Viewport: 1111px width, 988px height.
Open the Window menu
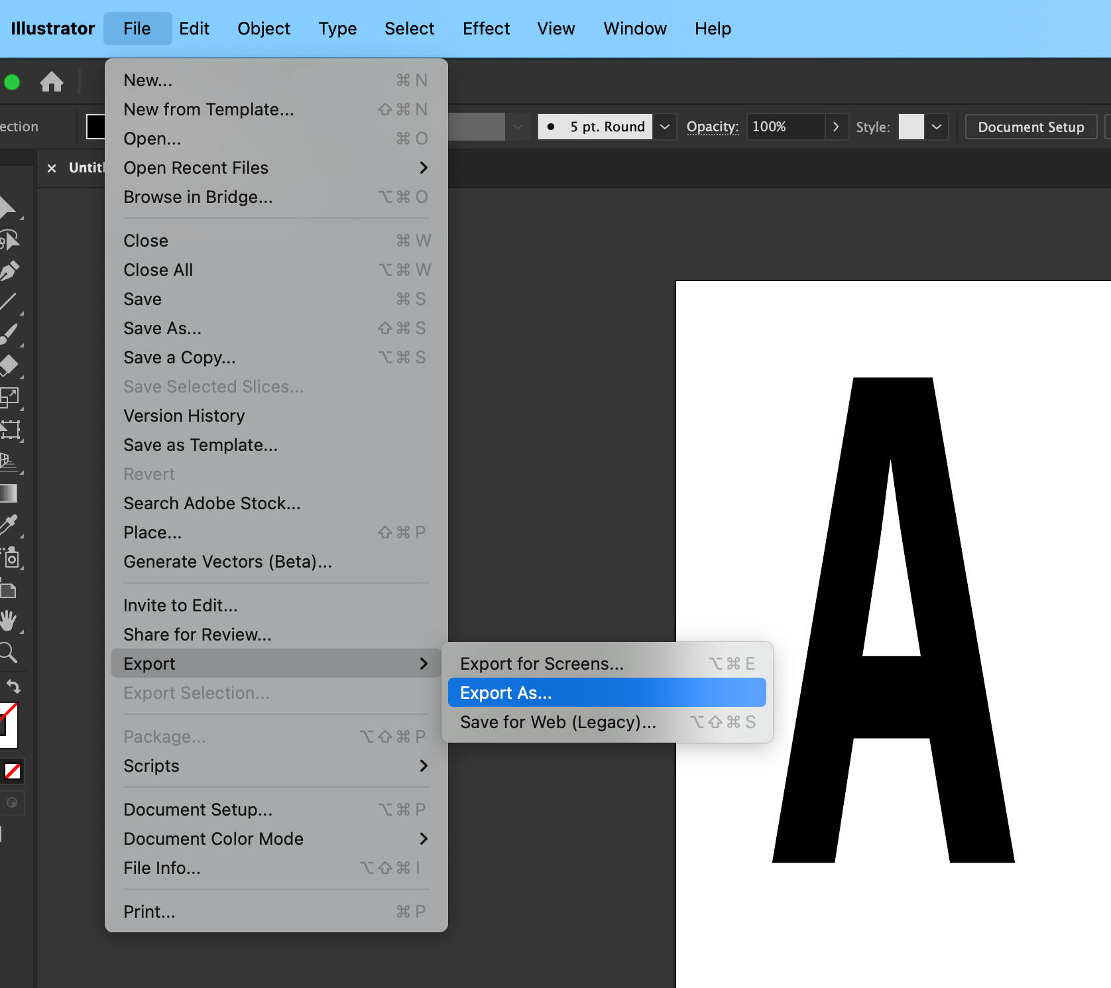(x=634, y=29)
